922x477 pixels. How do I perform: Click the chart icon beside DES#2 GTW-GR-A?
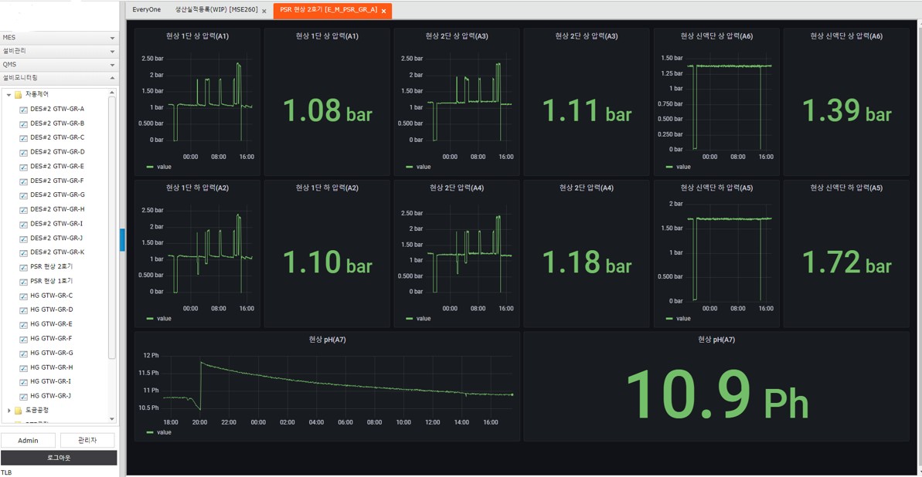(x=23, y=110)
